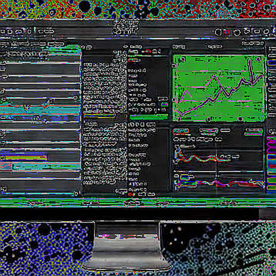The image size is (276, 276).
Task: Expand the chevron at the top of the middle panel
Action: pos(126,46)
